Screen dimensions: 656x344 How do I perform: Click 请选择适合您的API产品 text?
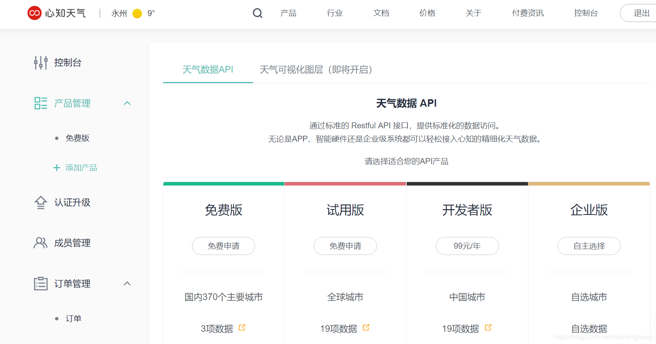tap(406, 161)
